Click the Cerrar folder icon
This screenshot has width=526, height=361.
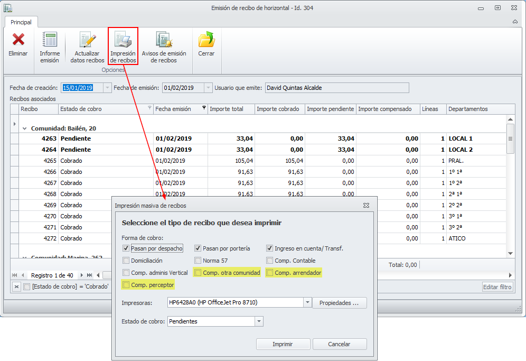click(x=206, y=40)
